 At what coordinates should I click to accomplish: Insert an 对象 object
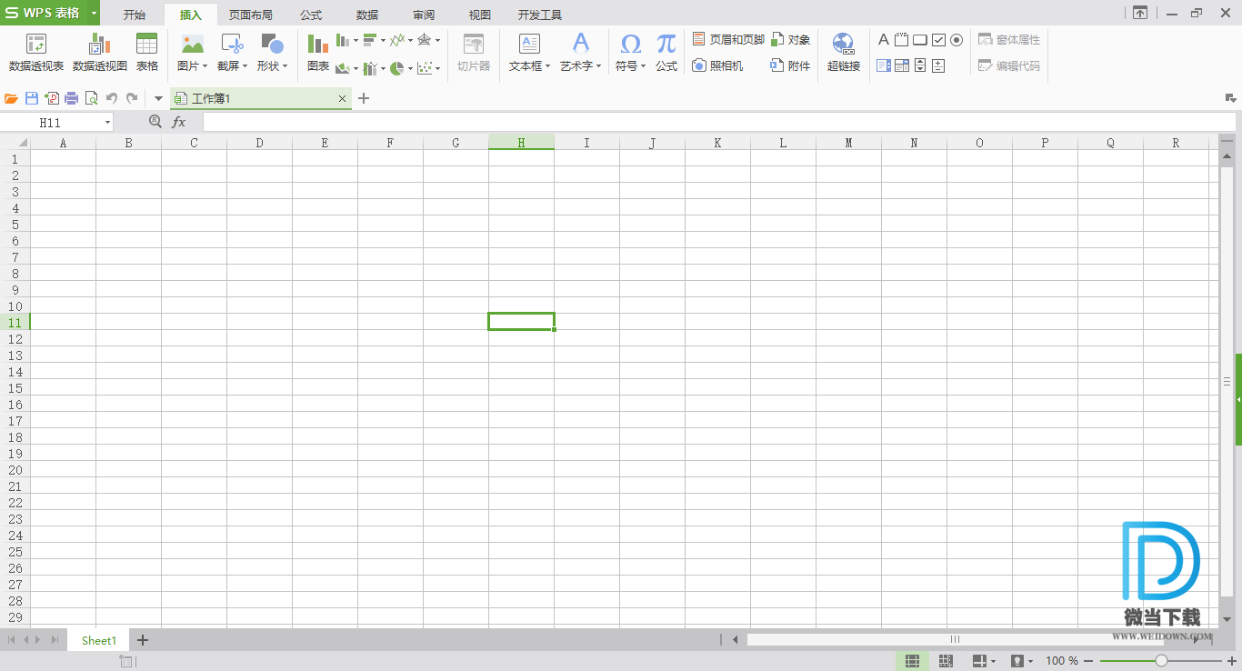click(x=790, y=39)
